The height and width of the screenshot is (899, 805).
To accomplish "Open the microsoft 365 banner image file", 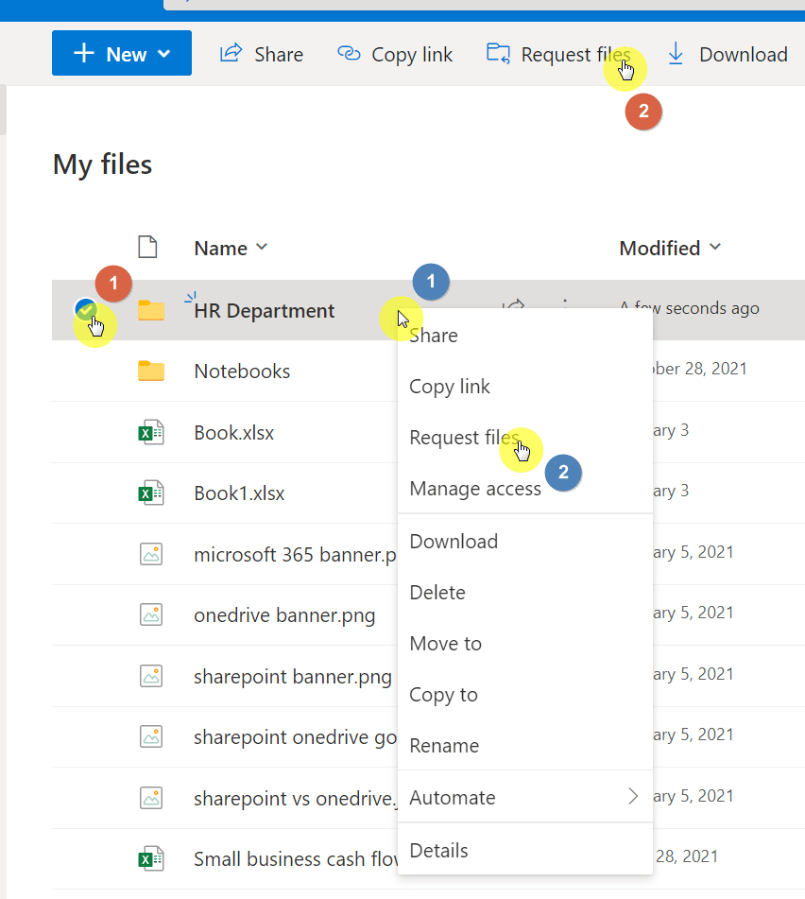I will [295, 554].
